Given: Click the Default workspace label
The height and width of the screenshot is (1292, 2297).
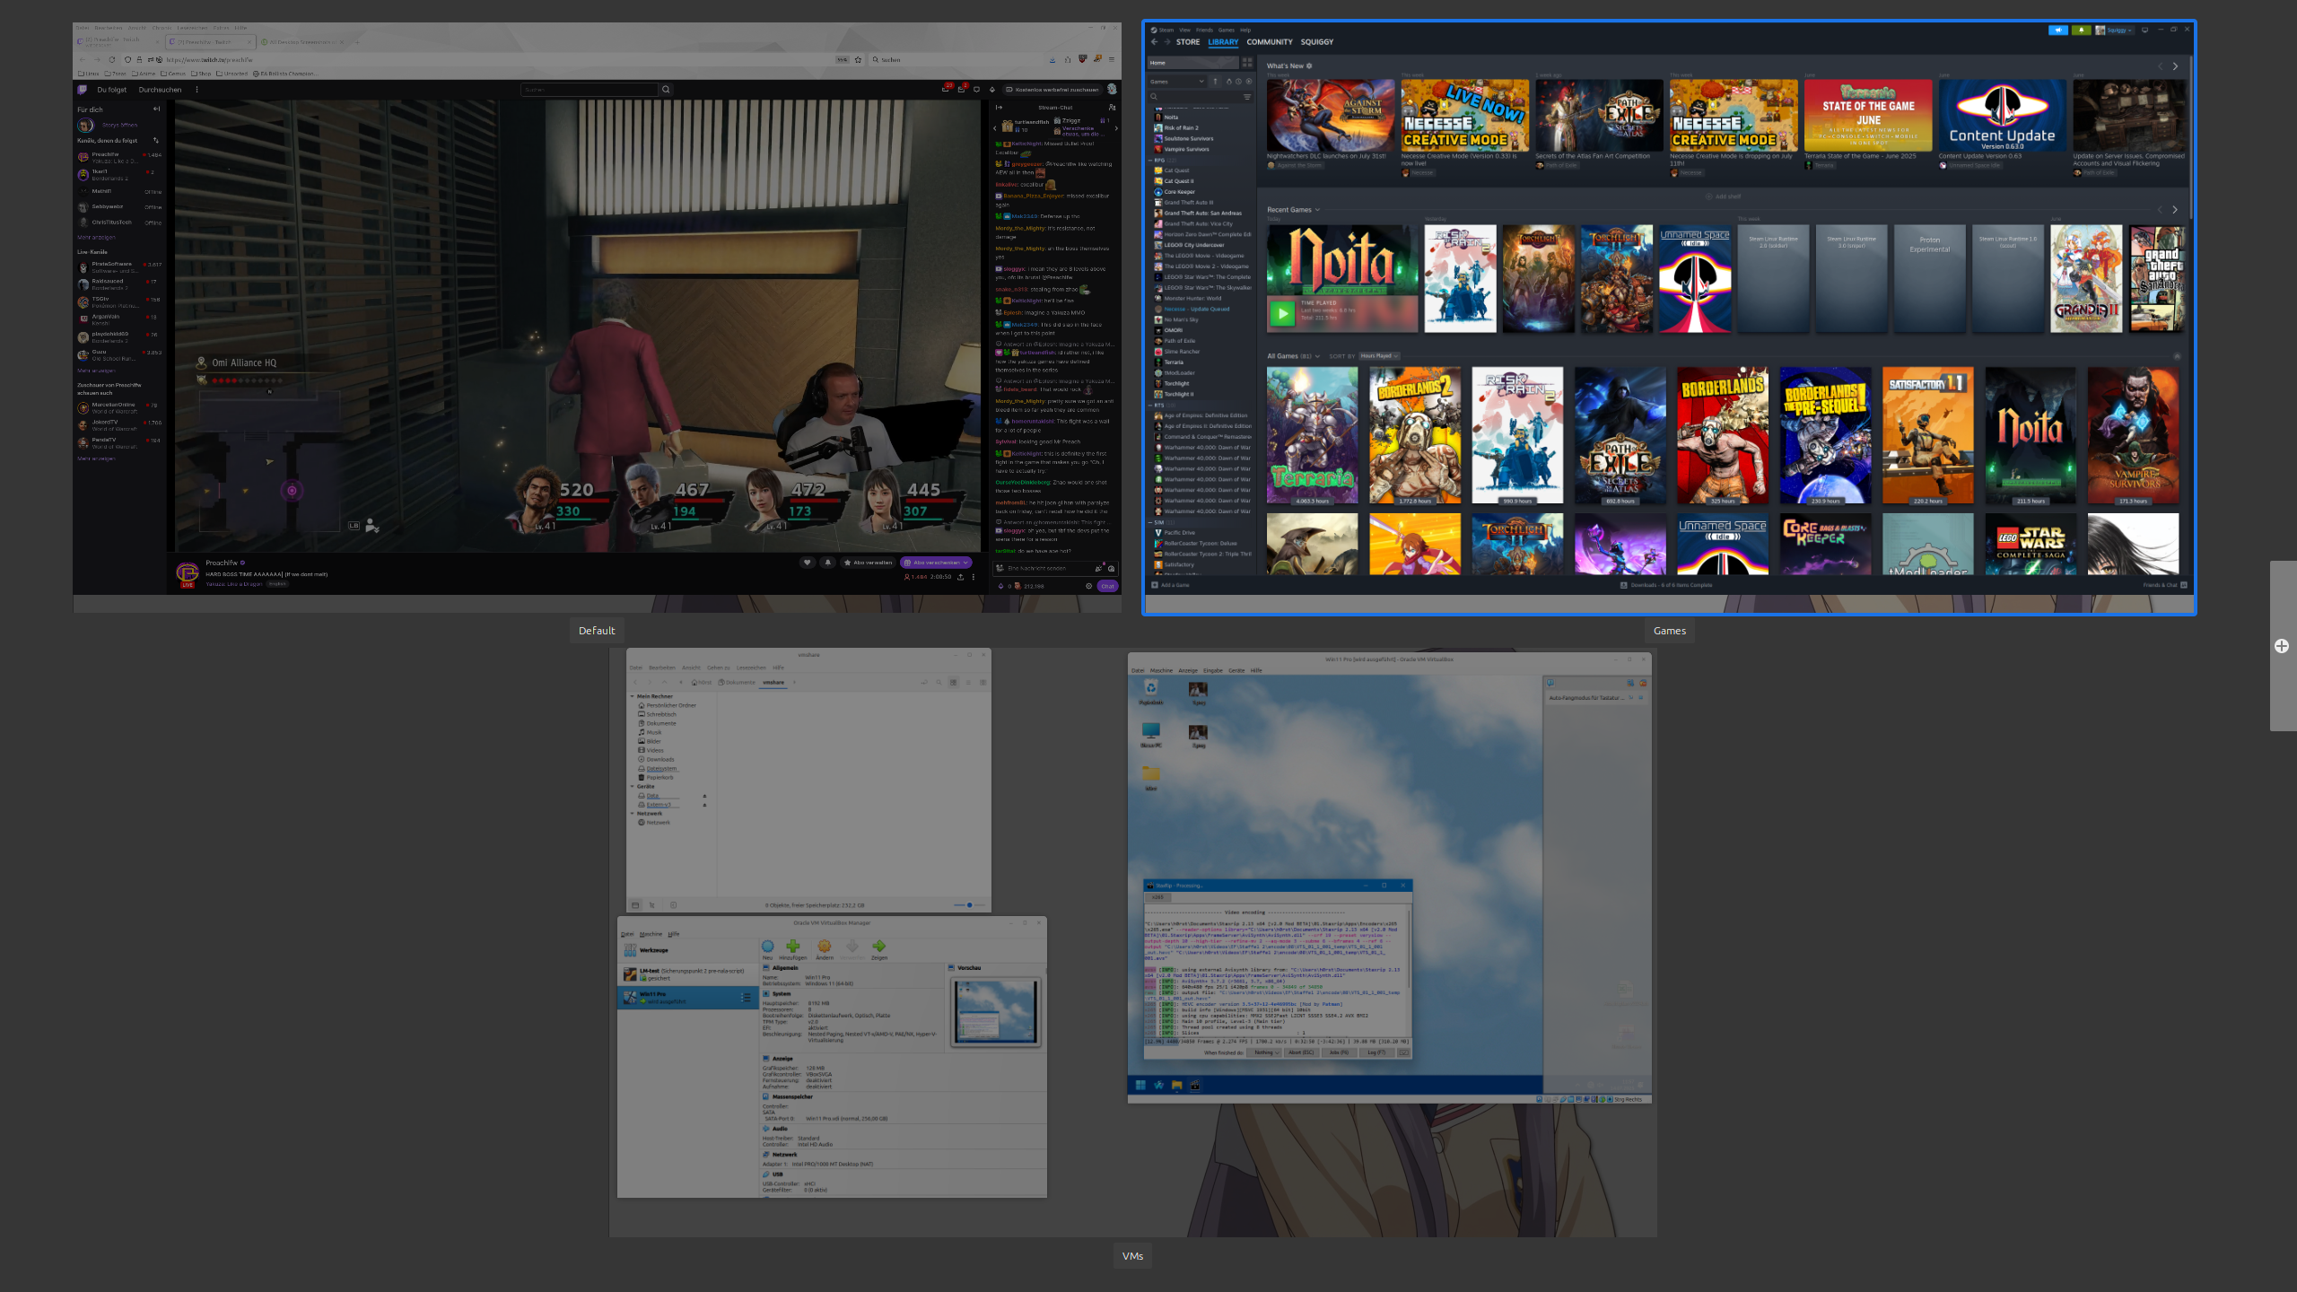Looking at the screenshot, I should click(x=597, y=631).
